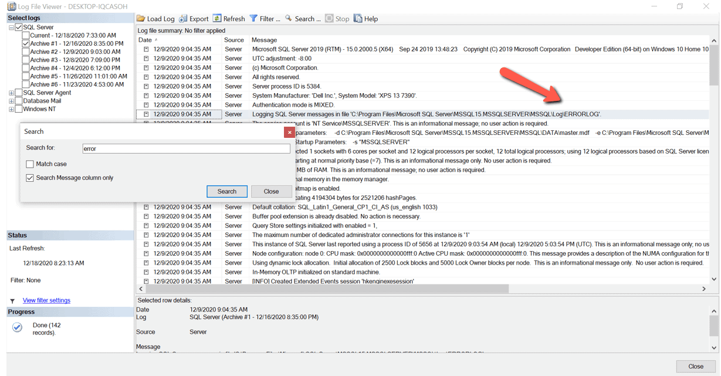This screenshot has width=721, height=376.
Task: Click the entry icon of the 'In-Memory OLTP initialized' row
Action: tap(147, 272)
